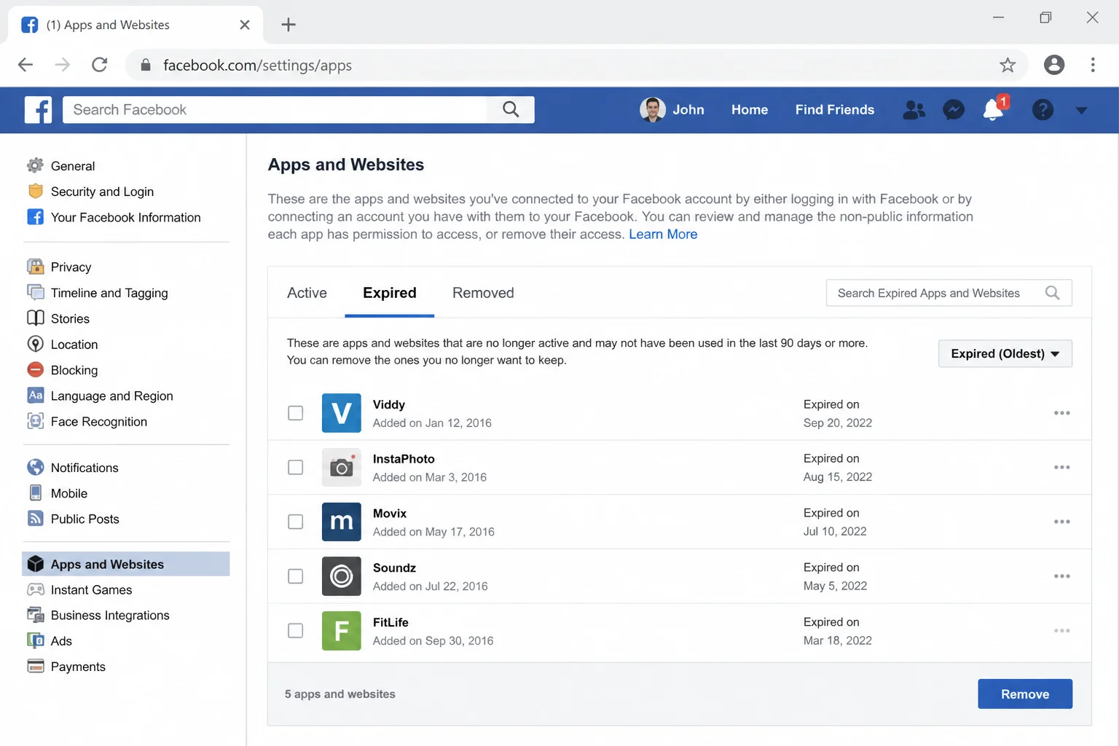Viewport: 1119px width, 746px height.
Task: Open Location settings
Action: pos(74,345)
